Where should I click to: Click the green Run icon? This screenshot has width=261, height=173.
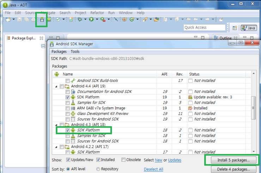click(91, 20)
